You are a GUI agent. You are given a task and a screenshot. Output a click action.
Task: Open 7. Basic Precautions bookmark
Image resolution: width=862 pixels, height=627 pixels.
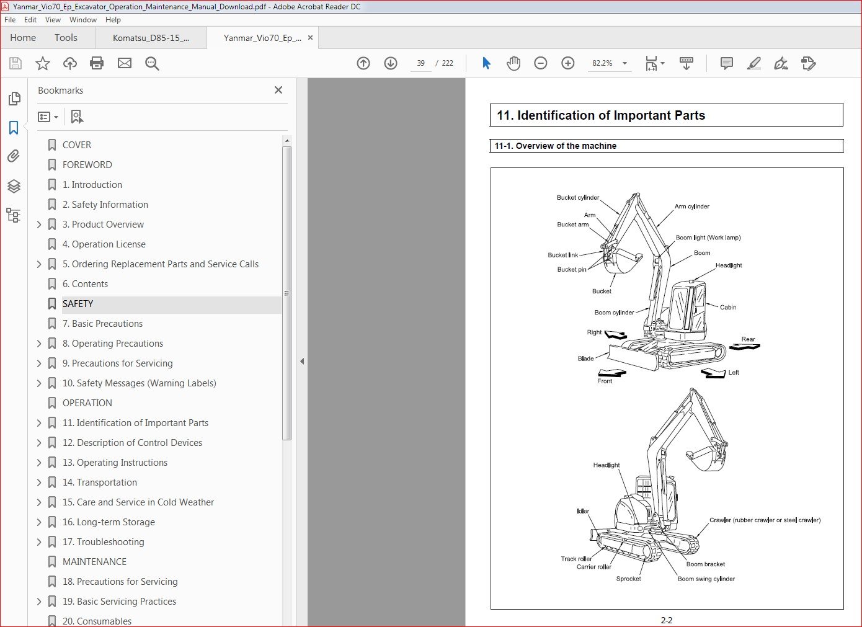(x=103, y=324)
